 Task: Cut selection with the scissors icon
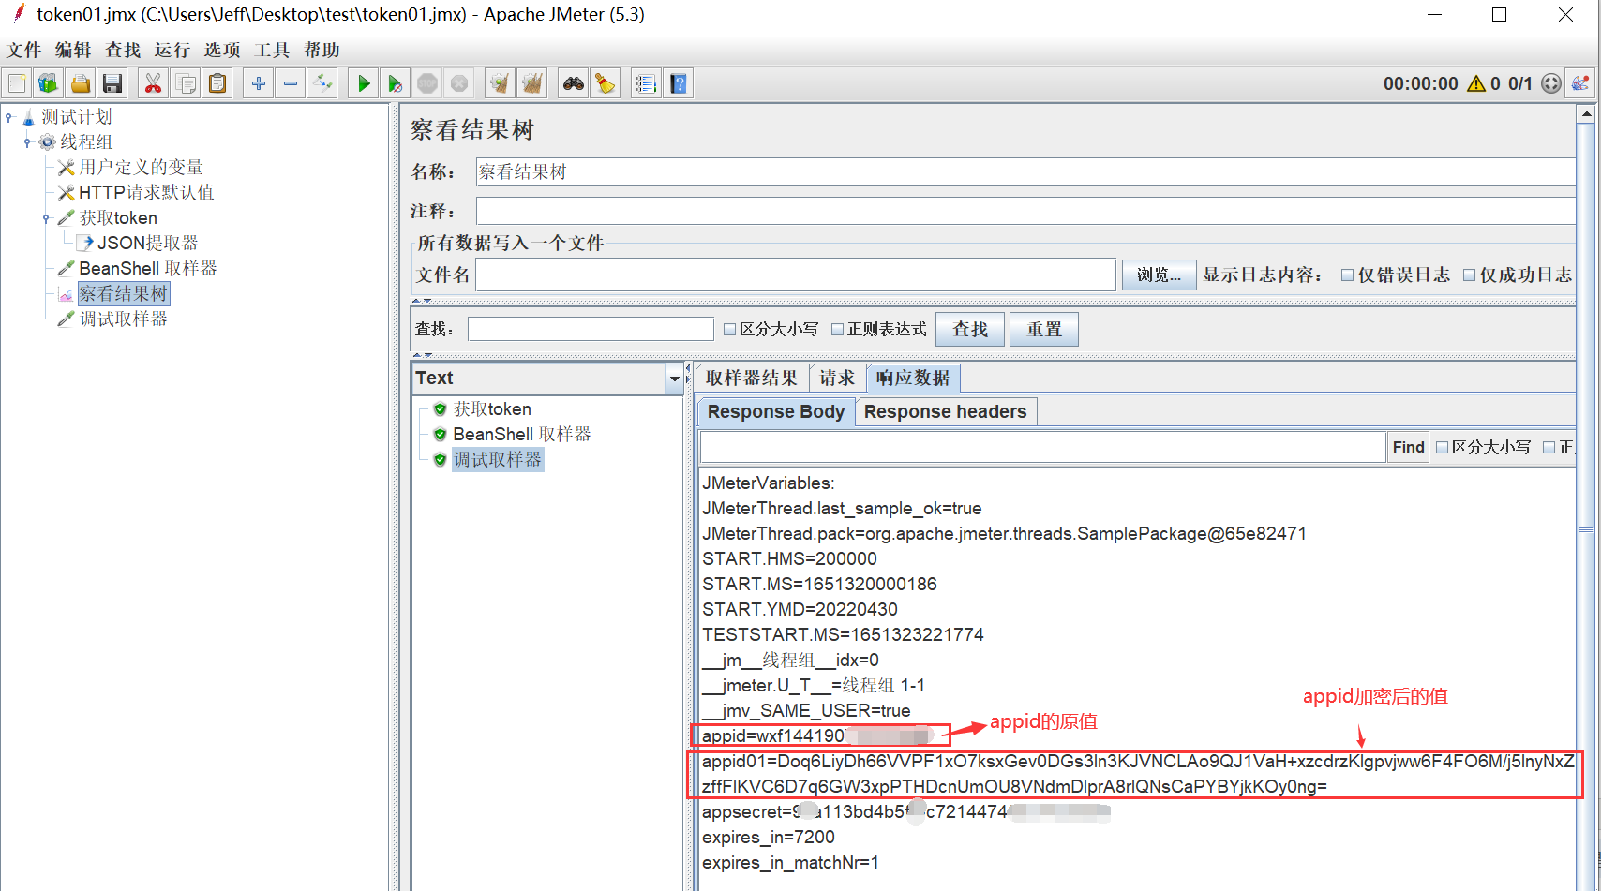[x=153, y=84]
